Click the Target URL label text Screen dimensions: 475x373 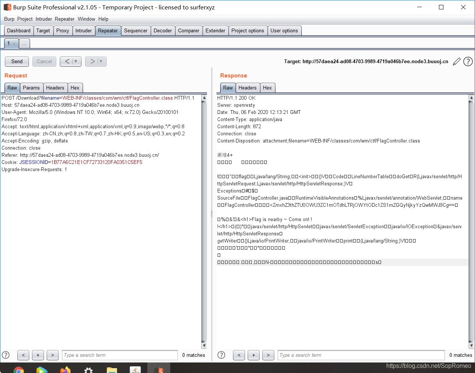point(366,62)
